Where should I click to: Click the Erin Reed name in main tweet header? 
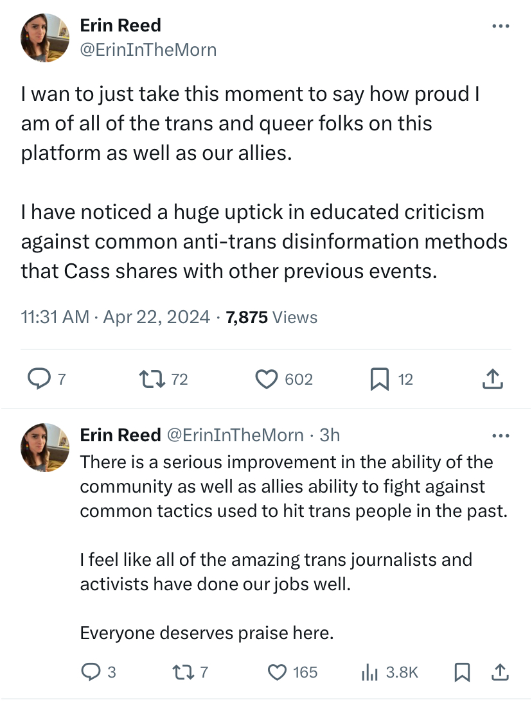(x=120, y=26)
